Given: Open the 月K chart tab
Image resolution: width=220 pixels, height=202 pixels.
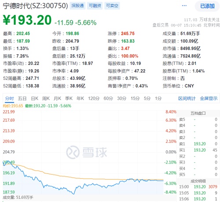Looking at the screenshot, I should coord(57,98).
